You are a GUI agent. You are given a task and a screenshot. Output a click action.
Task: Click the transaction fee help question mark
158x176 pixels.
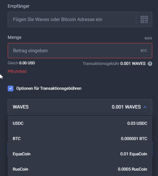[150, 64]
